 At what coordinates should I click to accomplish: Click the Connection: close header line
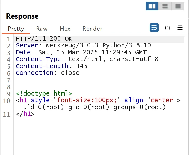[x=48, y=73]
